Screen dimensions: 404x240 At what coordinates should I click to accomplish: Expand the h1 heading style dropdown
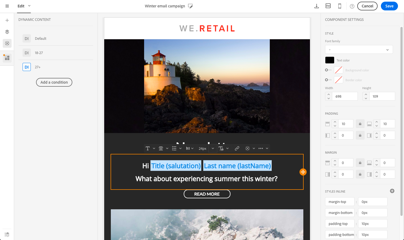[190, 148]
